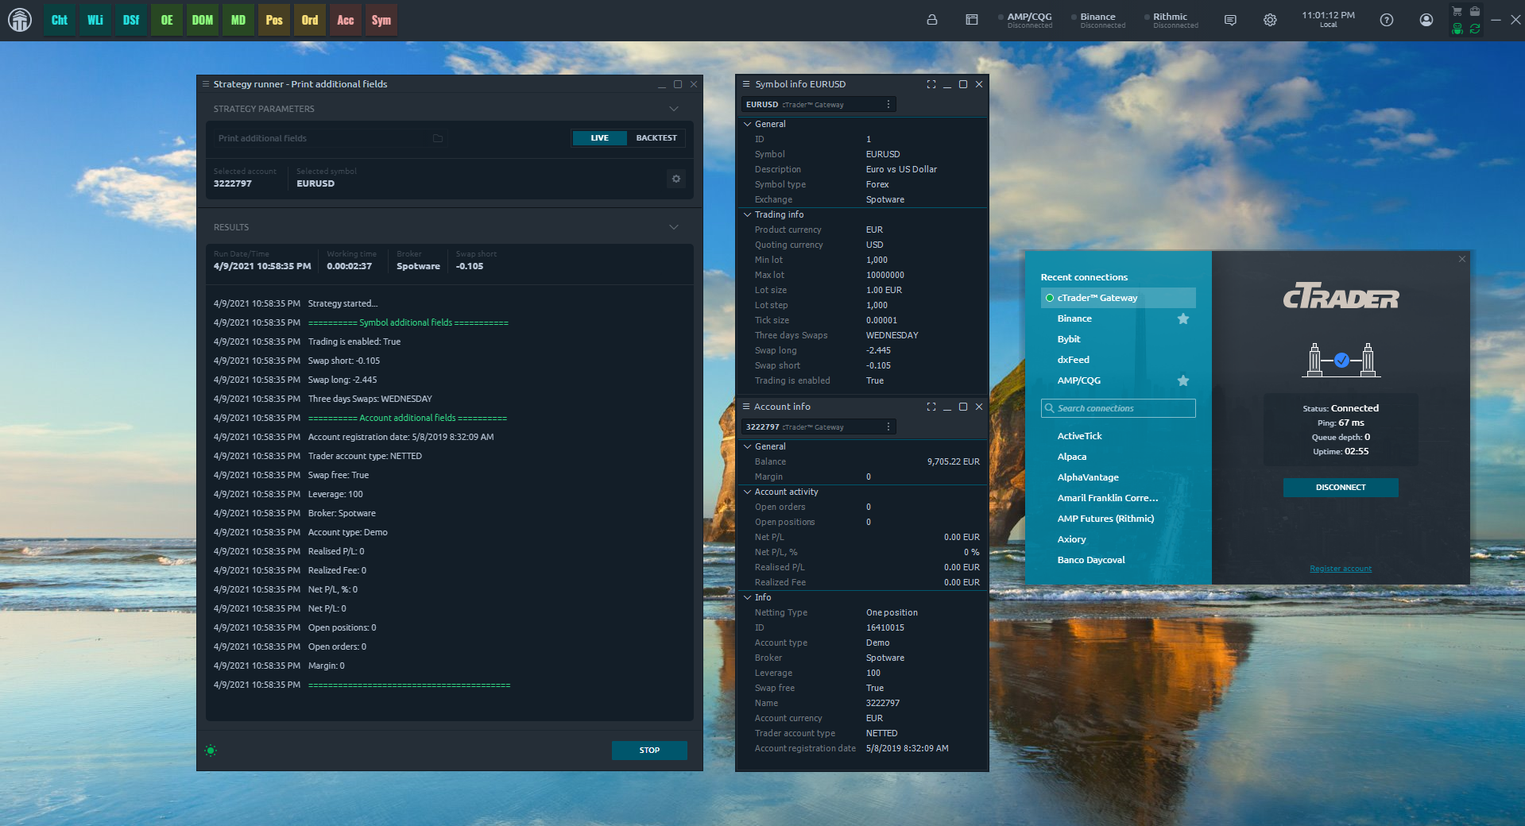Viewport: 1525px width, 826px height.
Task: Open the DOM panel icon
Action: point(202,21)
